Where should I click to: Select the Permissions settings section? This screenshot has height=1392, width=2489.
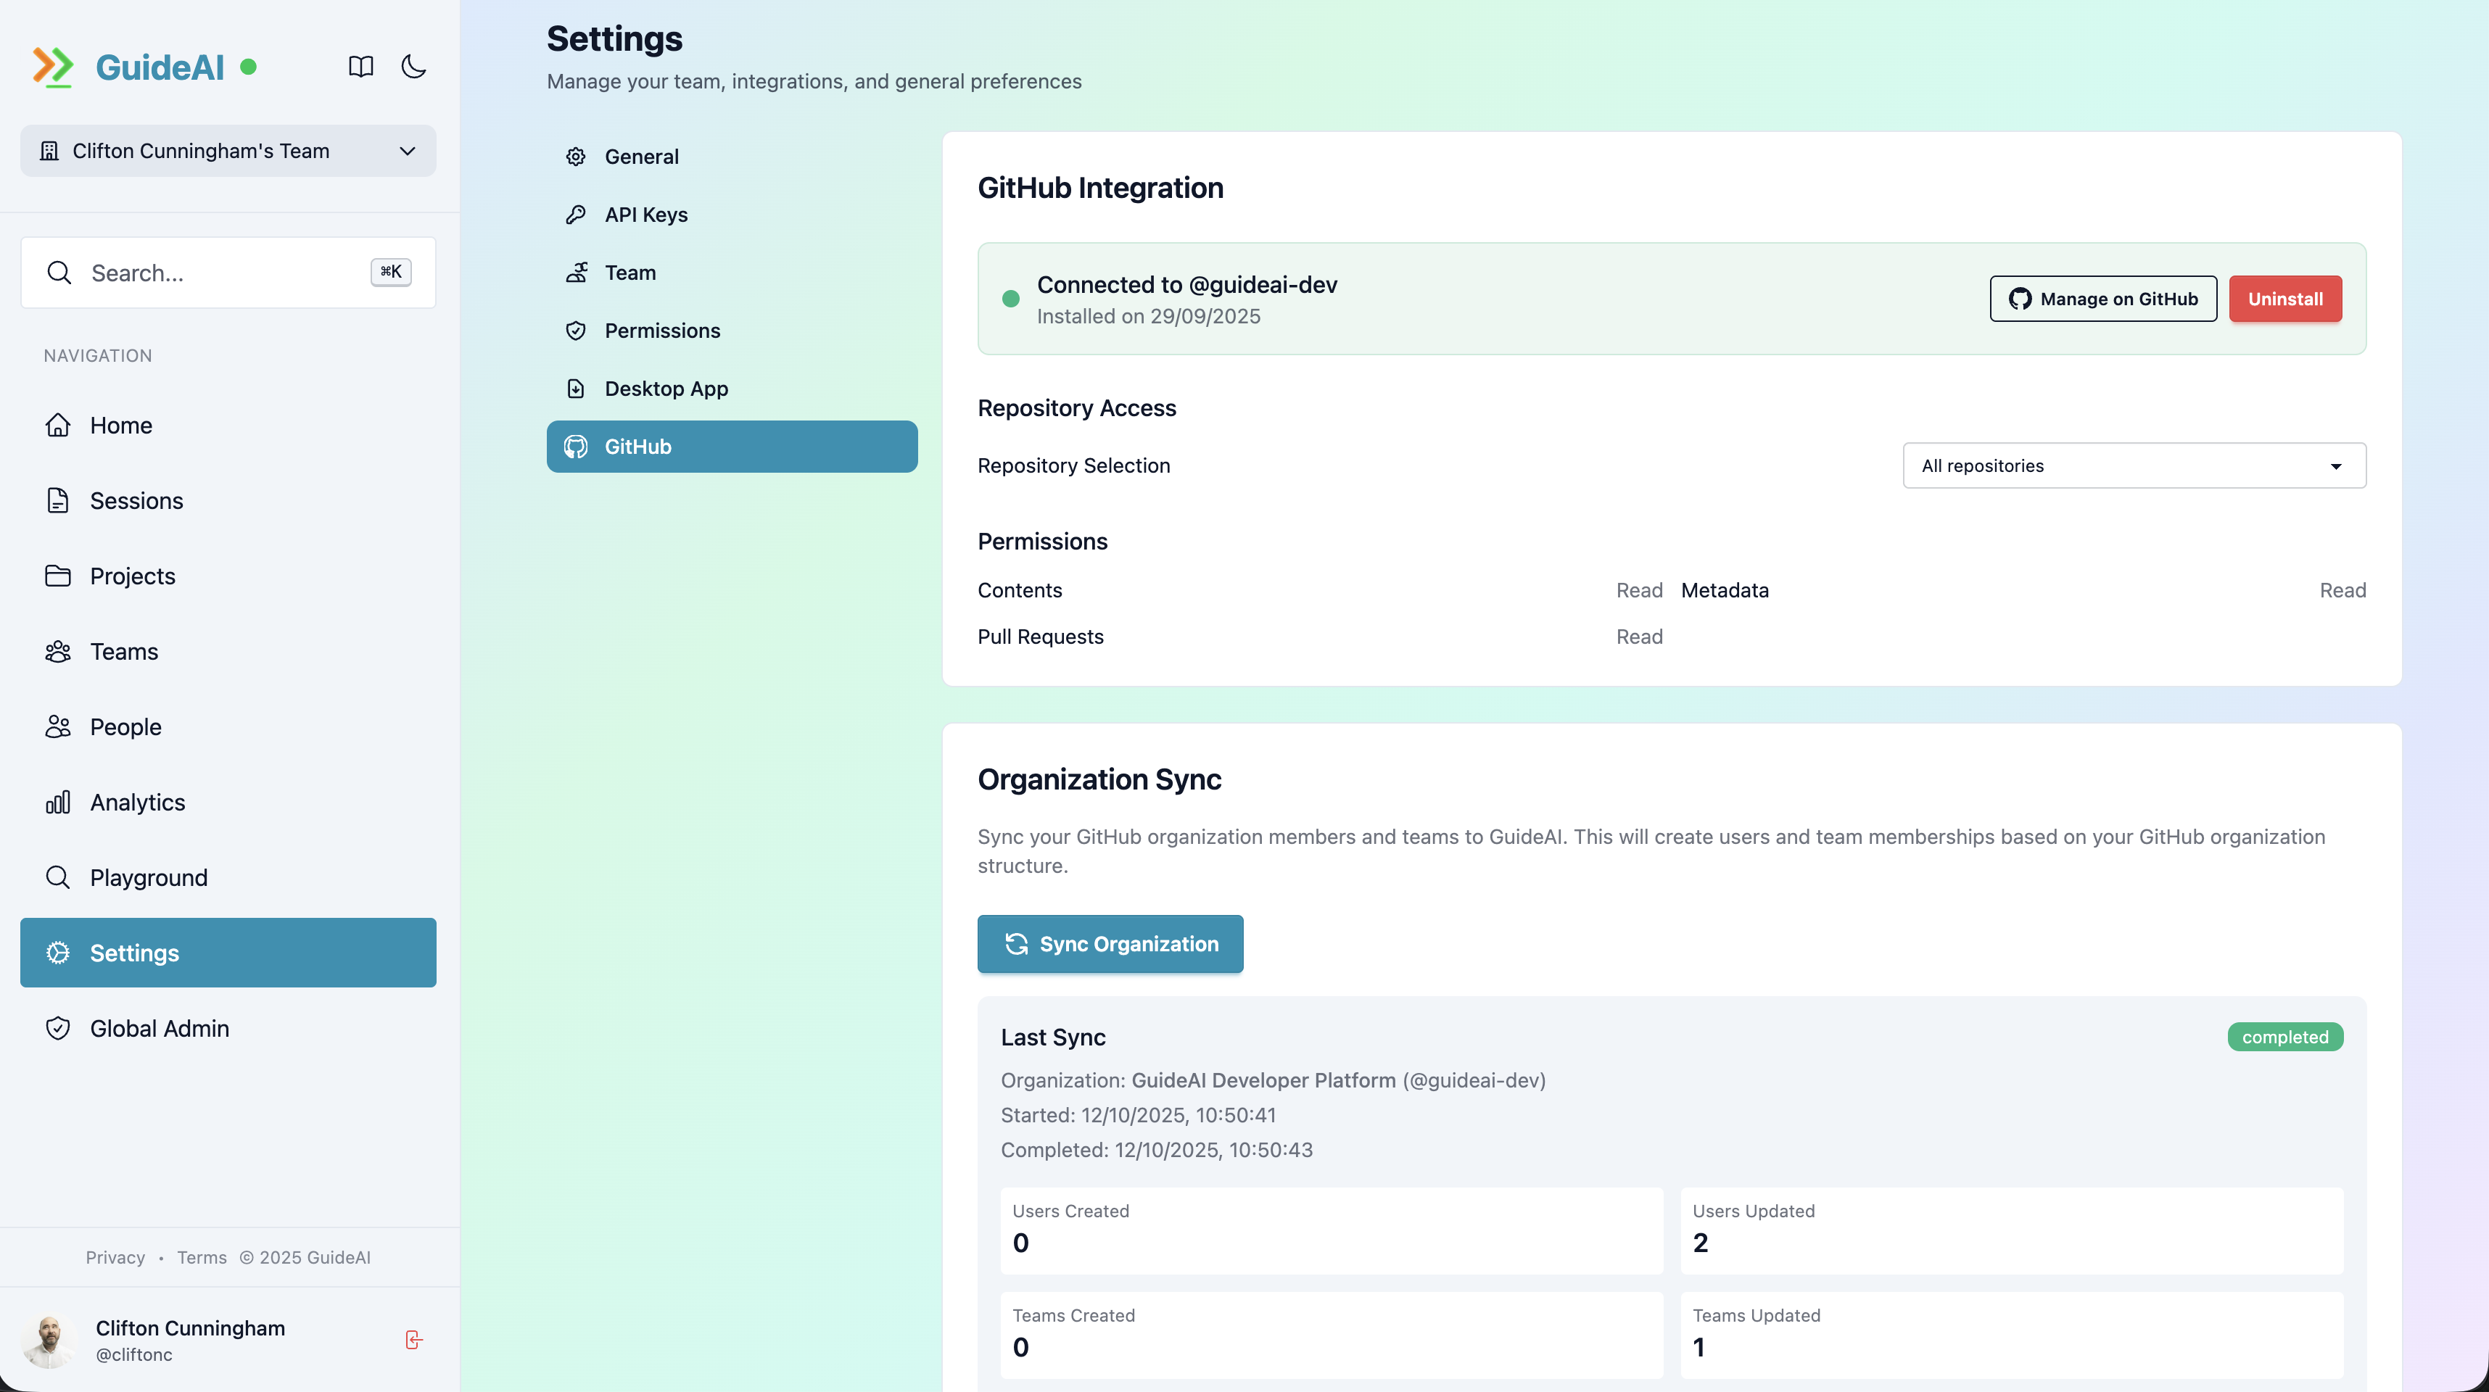click(x=662, y=329)
